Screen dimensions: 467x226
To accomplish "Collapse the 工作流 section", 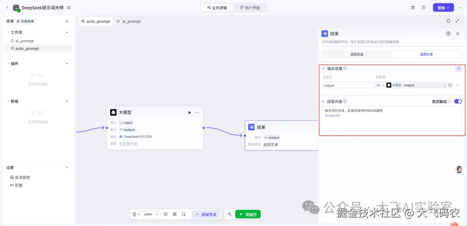I will click(8, 32).
